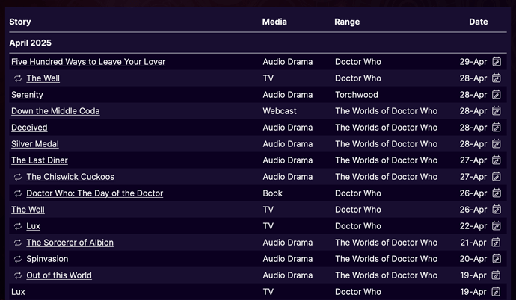516x300 pixels.
Task: Click the date edit icon for Five Hundred Ways to Leave Your Lover
Action: (497, 62)
